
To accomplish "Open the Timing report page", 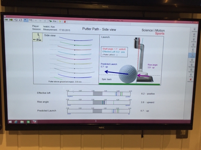I will pos(191,75).
